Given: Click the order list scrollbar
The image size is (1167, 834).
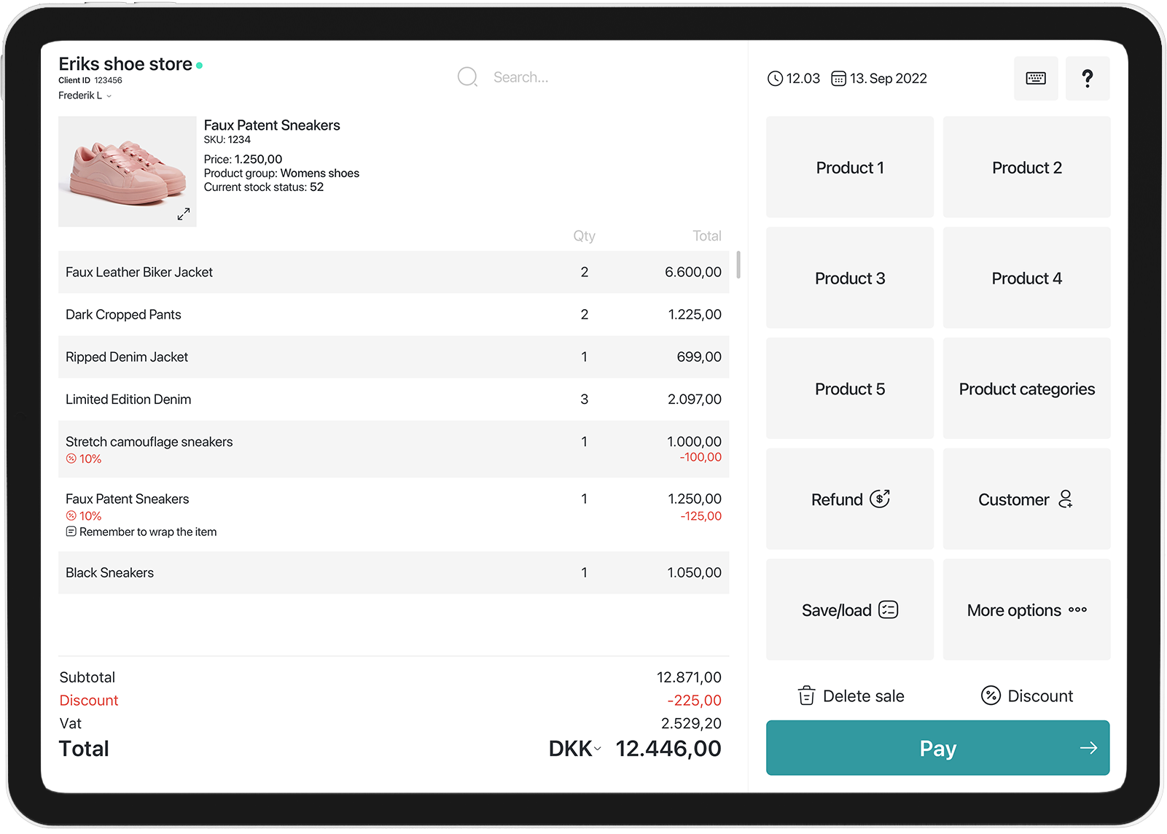Looking at the screenshot, I should [x=738, y=265].
